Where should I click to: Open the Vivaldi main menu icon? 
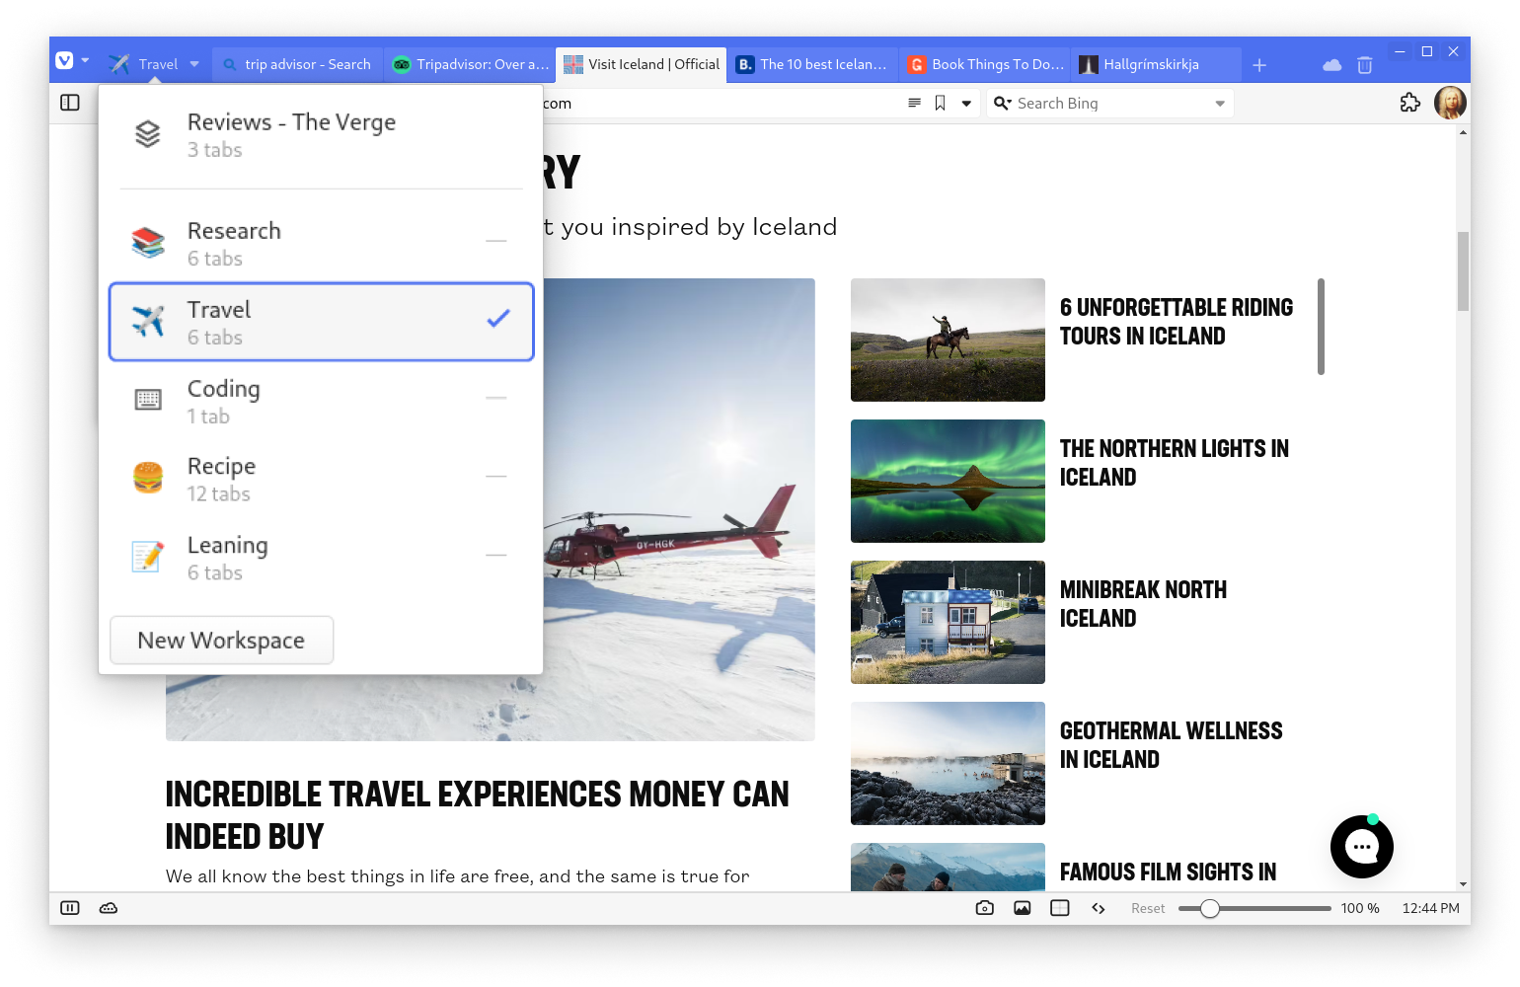click(65, 61)
